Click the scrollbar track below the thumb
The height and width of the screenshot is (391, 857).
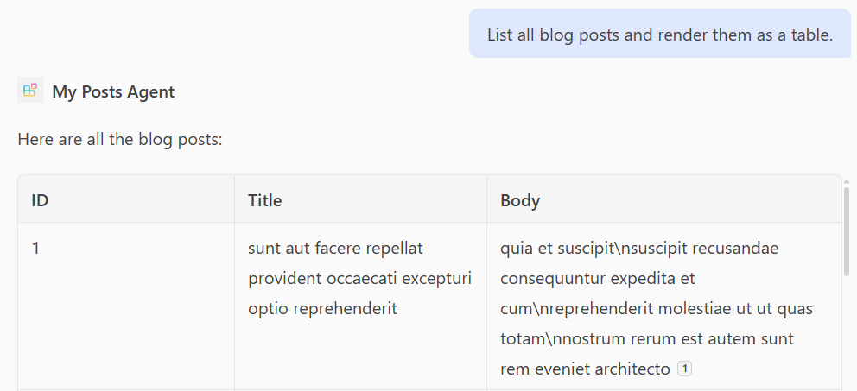point(847,333)
